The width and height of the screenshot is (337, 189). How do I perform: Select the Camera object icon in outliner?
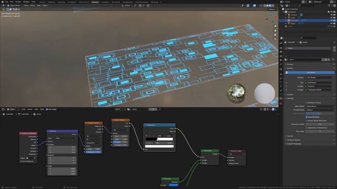click(x=289, y=15)
